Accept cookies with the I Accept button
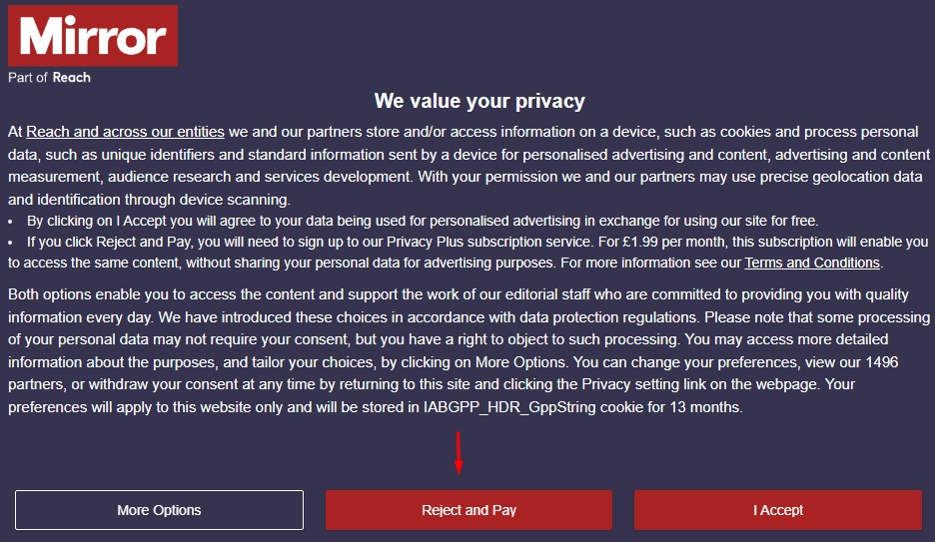 pyautogui.click(x=777, y=510)
